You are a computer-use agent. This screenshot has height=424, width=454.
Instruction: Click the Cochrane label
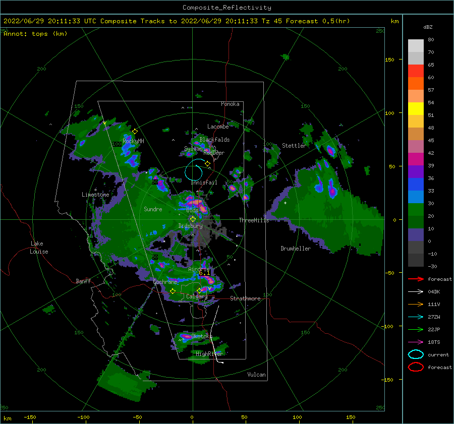165,282
